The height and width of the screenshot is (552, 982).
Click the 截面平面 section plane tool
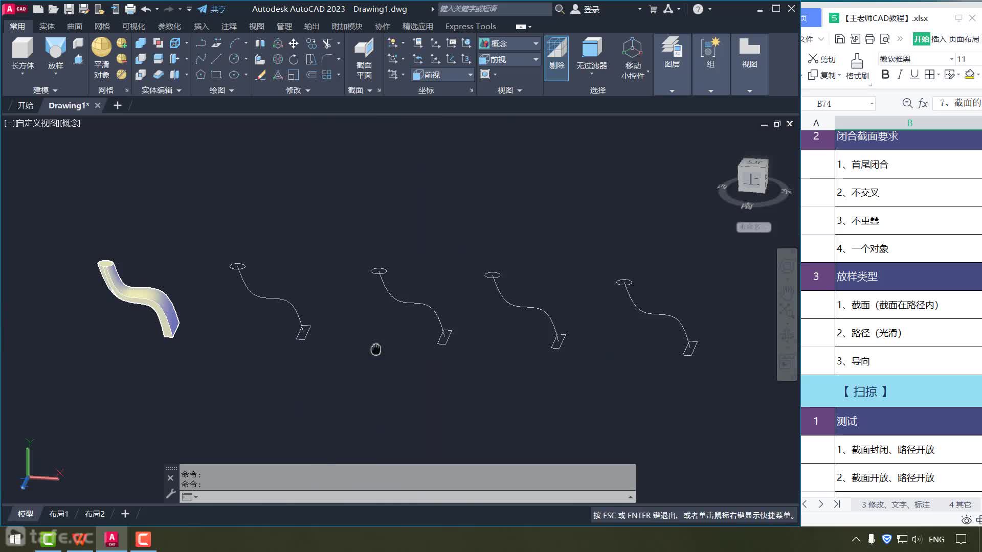364,58
